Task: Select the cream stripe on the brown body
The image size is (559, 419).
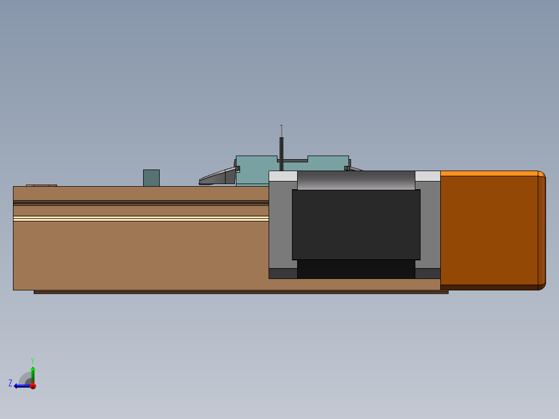Action: point(141,219)
